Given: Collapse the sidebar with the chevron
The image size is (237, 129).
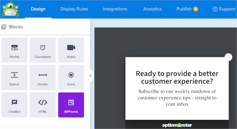Looking at the screenshot, I should click(91, 76).
